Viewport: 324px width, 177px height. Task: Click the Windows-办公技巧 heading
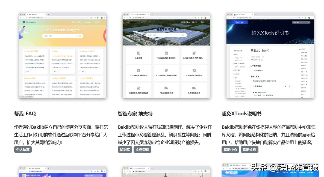point(87,51)
